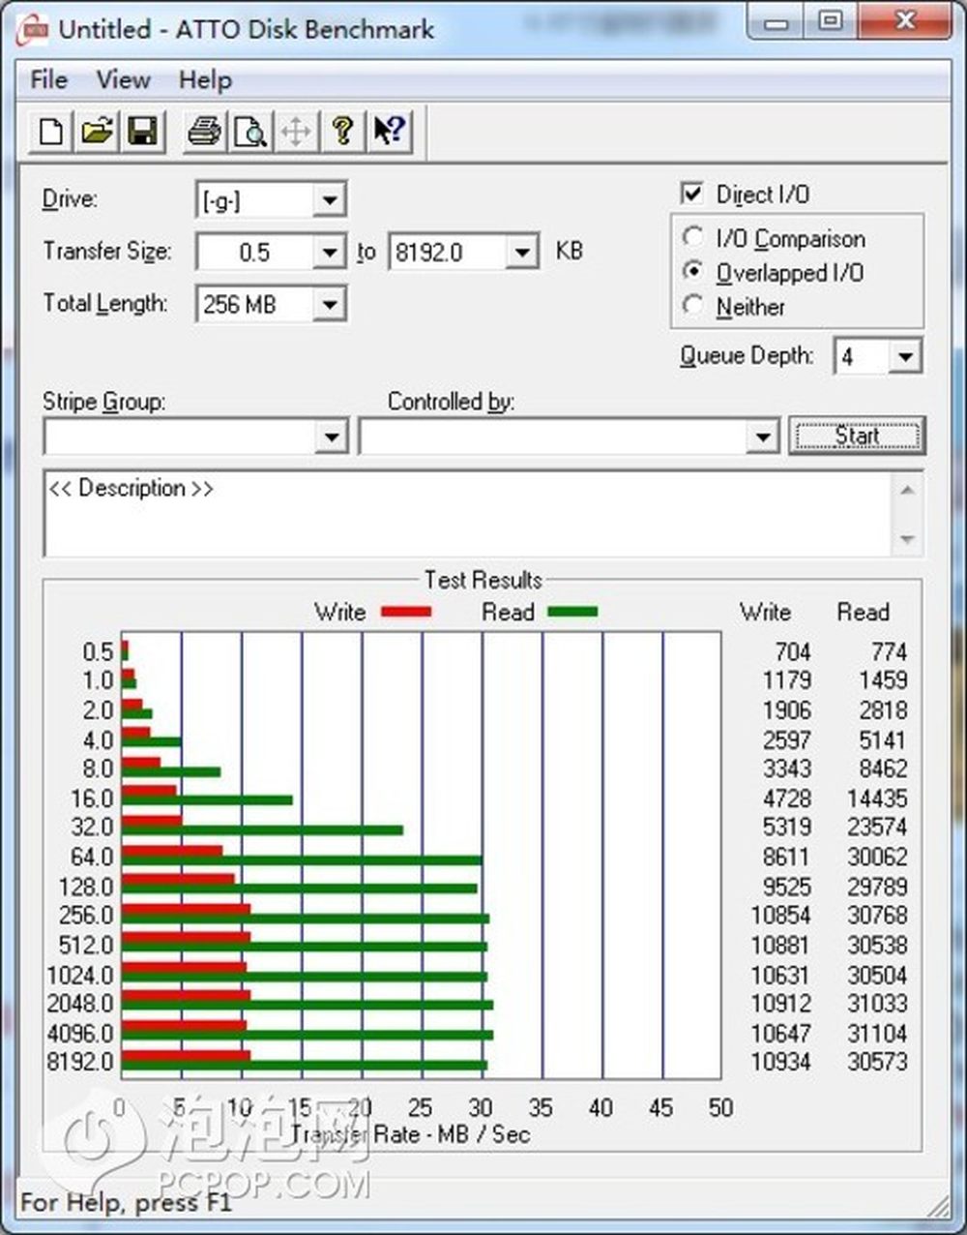Click description scrollbar down arrow
967x1235 pixels.
tap(907, 539)
